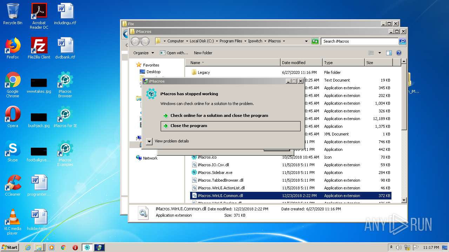The image size is (449, 252).
Task: Open FileZilla Client shortcut
Action: click(39, 48)
